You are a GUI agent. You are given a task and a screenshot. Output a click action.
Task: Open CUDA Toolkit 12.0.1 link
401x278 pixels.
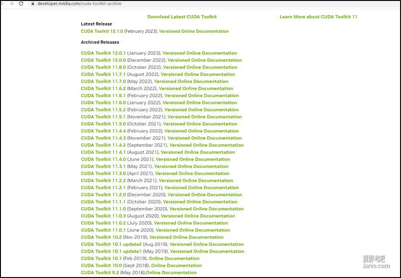[103, 53]
